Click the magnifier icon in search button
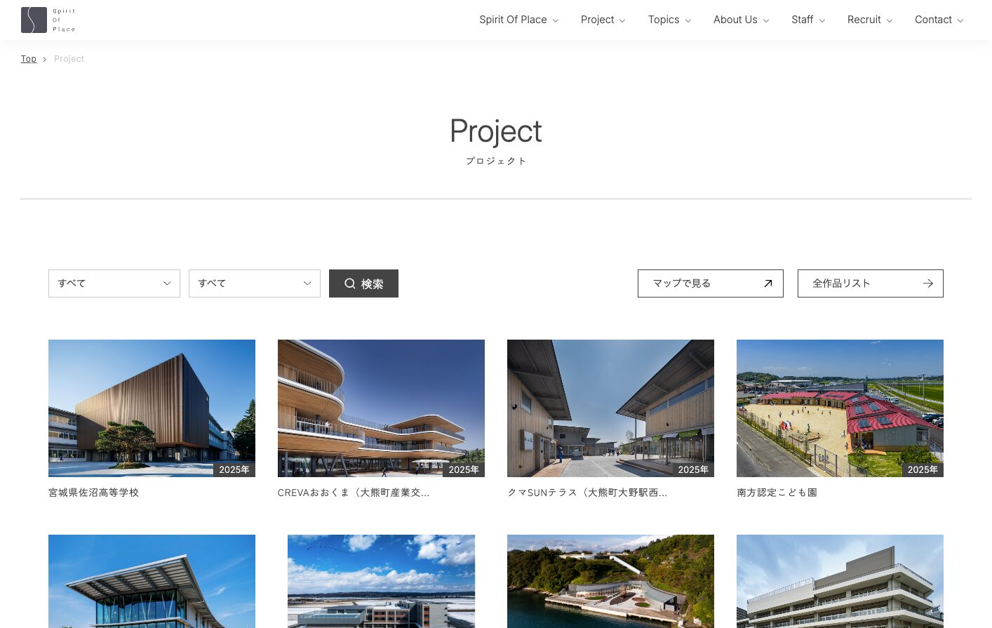The image size is (992, 628). 349,283
